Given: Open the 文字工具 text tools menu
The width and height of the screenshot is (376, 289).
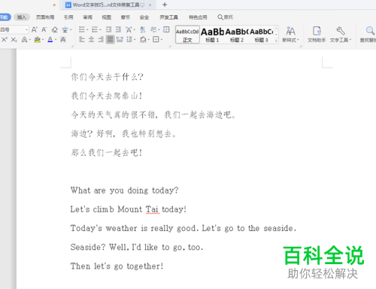Looking at the screenshot, I should (x=341, y=35).
